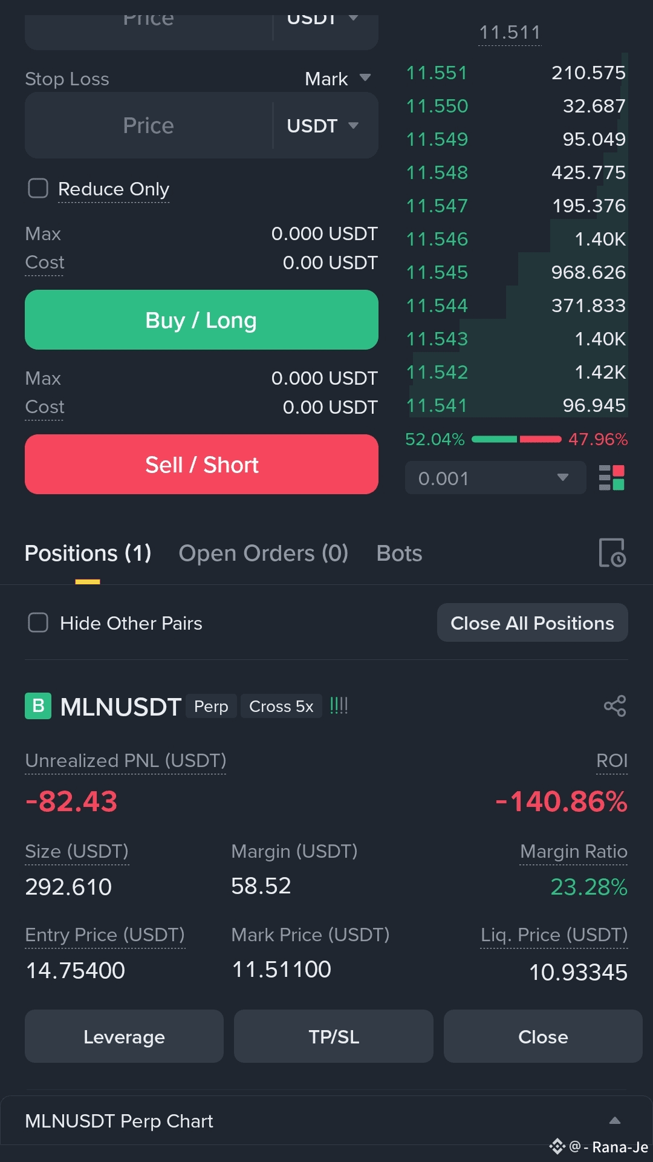Tap the Sell / Short button
The width and height of the screenshot is (653, 1162).
pos(201,465)
